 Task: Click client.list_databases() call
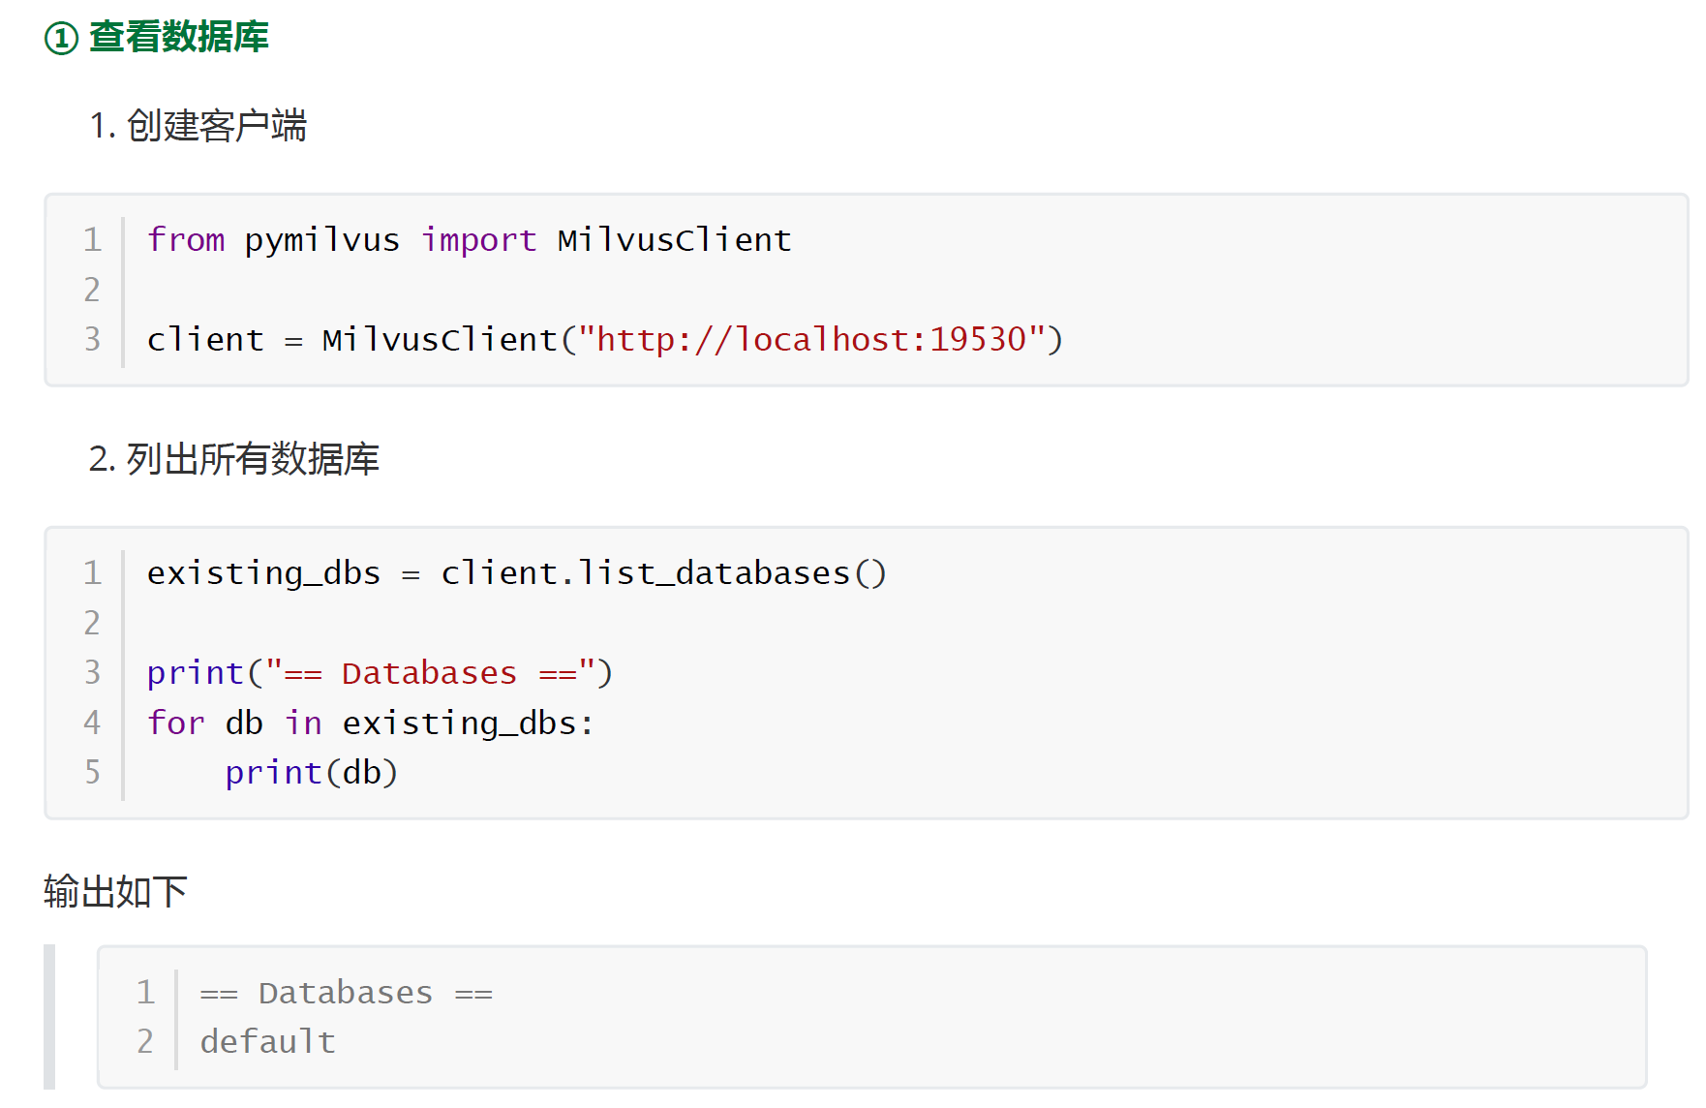point(663,573)
